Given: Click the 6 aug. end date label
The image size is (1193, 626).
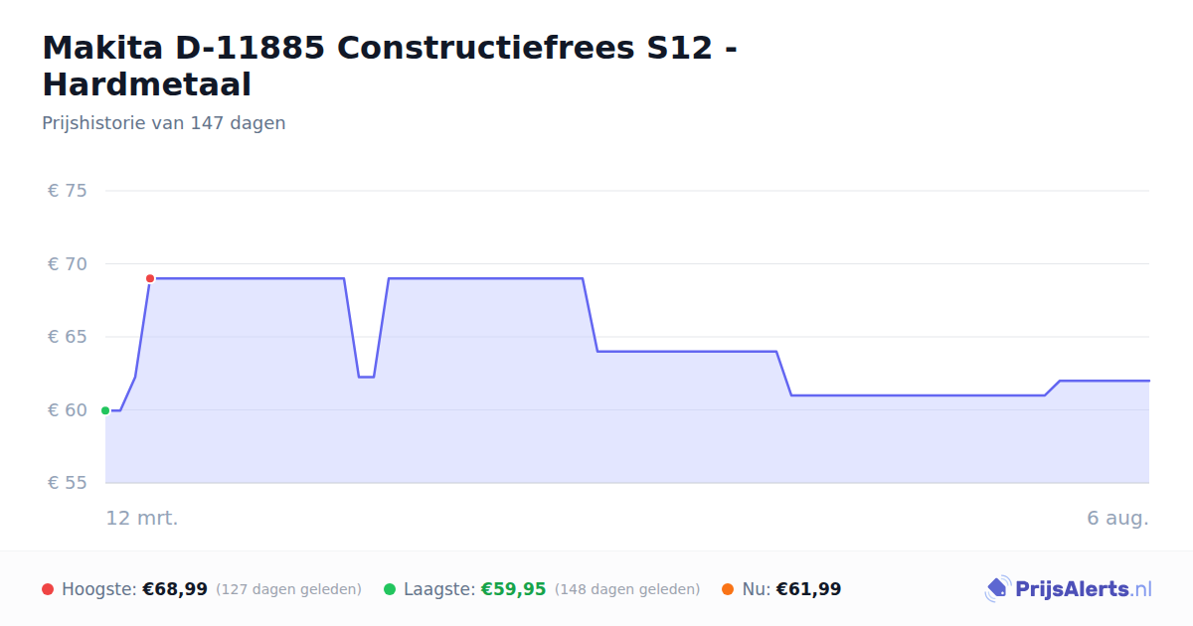Looking at the screenshot, I should pyautogui.click(x=1117, y=518).
